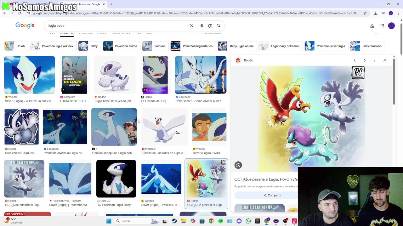
Task: Open Spotify from the taskbar
Action: click(221, 221)
